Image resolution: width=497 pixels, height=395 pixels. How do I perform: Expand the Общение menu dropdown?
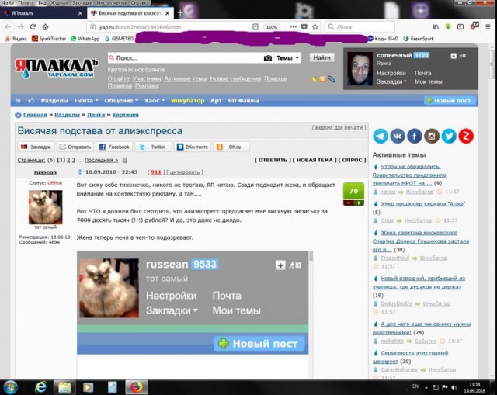click(121, 100)
